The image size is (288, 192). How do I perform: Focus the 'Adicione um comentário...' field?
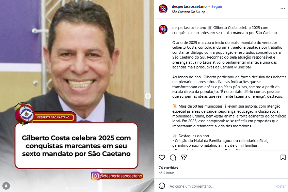(x=220, y=186)
